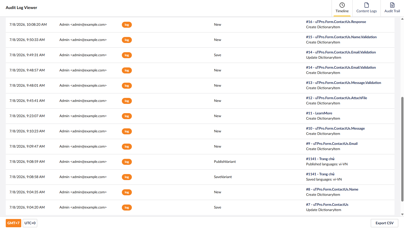The height and width of the screenshot is (229, 404).
Task: Click log badge in 9:49:31 AM row
Action: (x=127, y=55)
